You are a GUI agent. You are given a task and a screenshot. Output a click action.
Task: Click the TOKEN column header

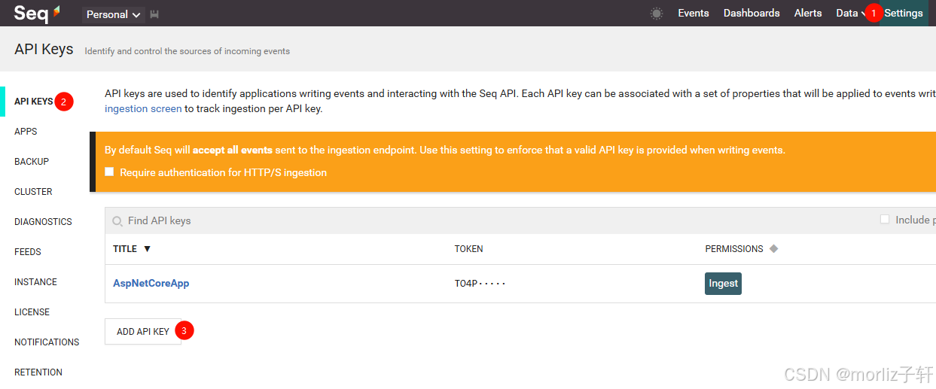click(468, 249)
